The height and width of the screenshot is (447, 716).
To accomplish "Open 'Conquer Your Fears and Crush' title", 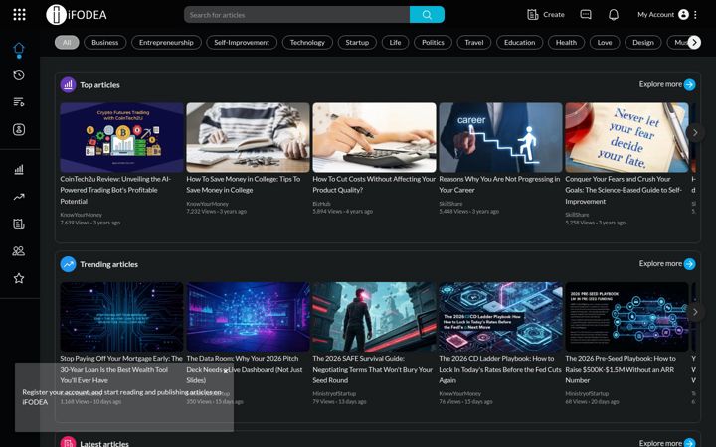I will (624, 190).
